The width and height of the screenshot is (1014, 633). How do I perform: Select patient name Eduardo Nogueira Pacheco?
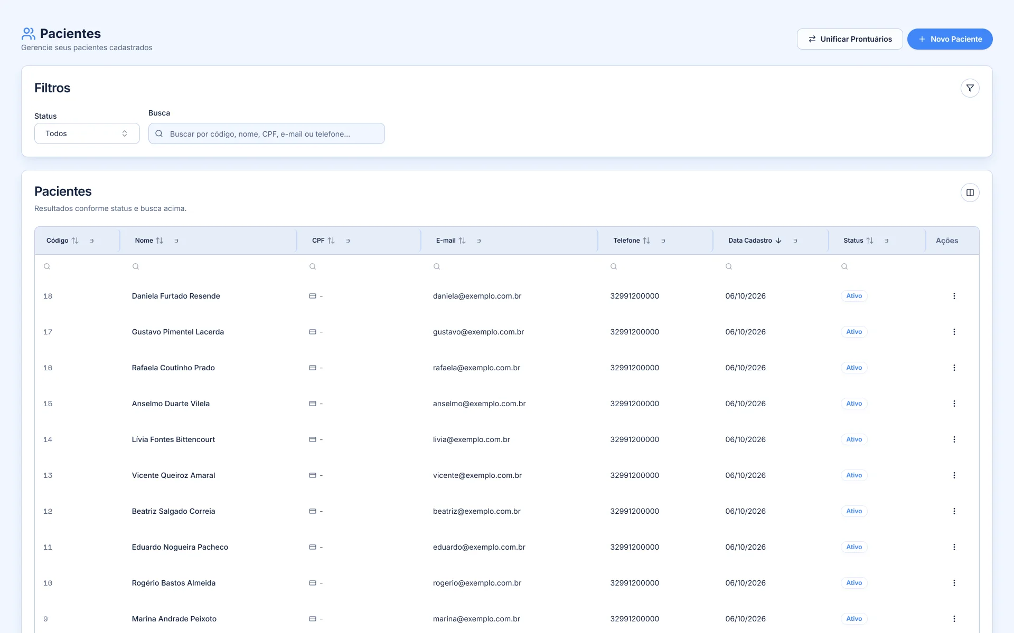180,547
